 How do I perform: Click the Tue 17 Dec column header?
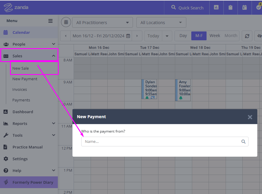[x=150, y=48]
